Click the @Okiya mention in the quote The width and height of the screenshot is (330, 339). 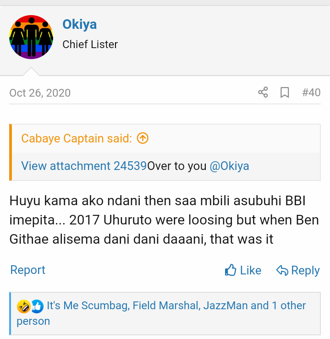[229, 166]
